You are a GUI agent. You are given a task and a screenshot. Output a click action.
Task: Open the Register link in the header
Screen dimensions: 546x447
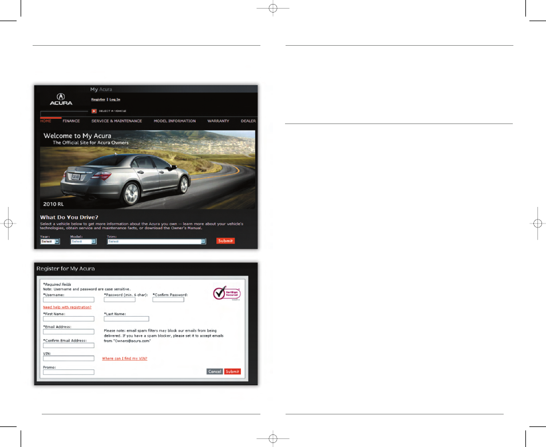click(x=98, y=99)
